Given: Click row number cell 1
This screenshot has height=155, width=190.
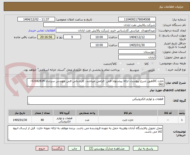Looking at the screenshot, I should click(x=182, y=120).
